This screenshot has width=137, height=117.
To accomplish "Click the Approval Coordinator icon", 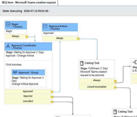I will pos(8,46).
